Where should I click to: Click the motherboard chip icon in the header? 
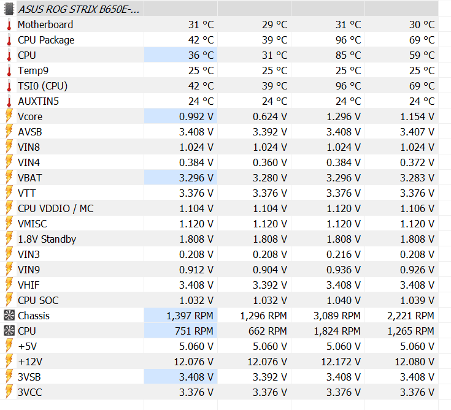[9, 9]
